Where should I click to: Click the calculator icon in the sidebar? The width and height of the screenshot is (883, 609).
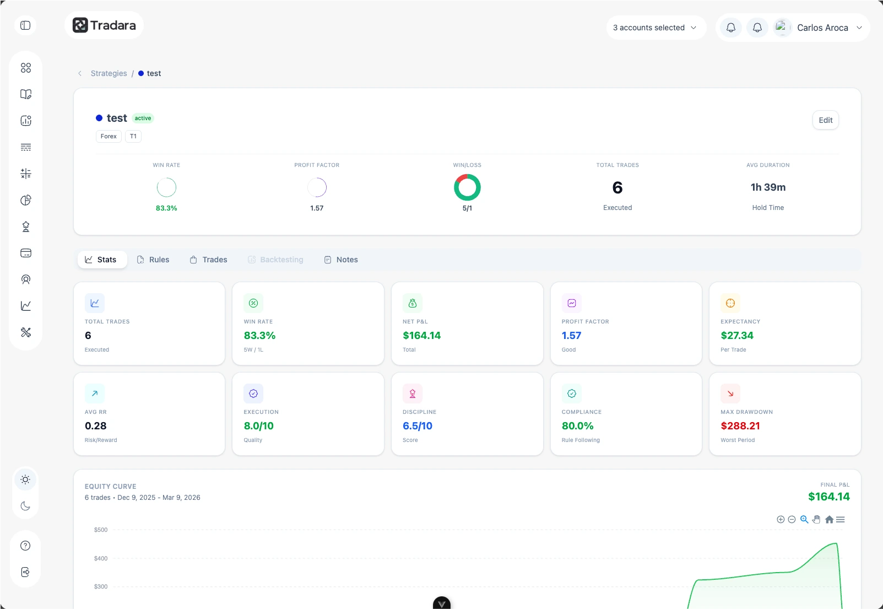pyautogui.click(x=26, y=174)
